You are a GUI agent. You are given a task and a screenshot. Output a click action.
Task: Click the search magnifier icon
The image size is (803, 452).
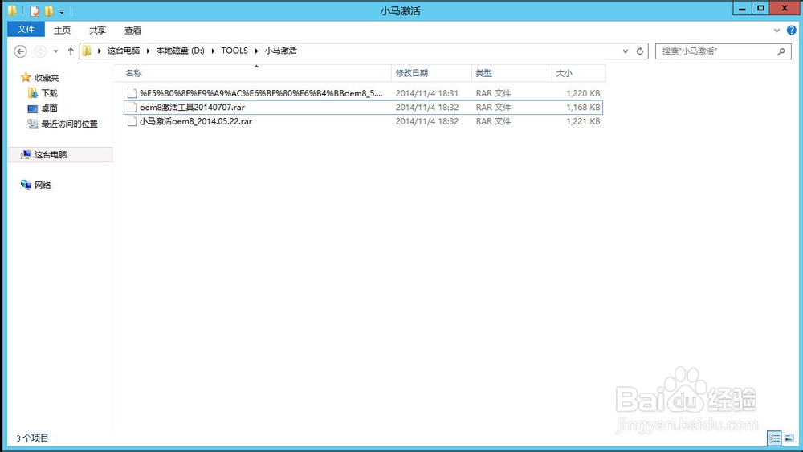[x=781, y=51]
